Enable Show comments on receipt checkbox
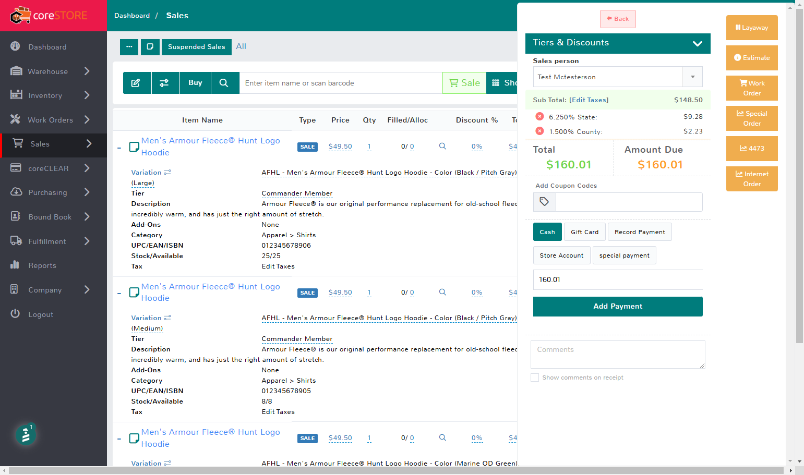804x475 pixels. coord(535,377)
